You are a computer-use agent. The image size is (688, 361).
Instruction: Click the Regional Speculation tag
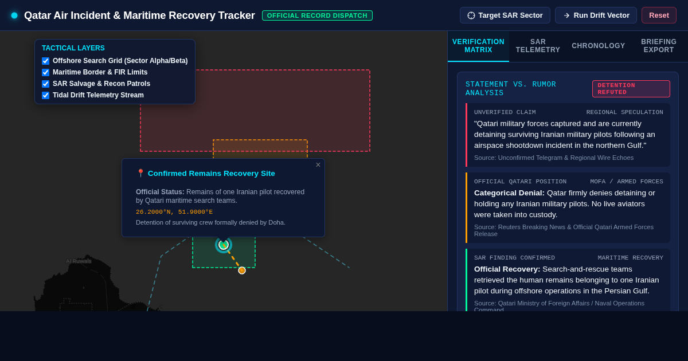624,112
